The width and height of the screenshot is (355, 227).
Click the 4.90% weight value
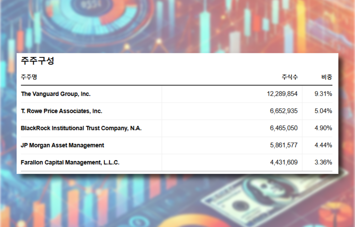pos(323,128)
